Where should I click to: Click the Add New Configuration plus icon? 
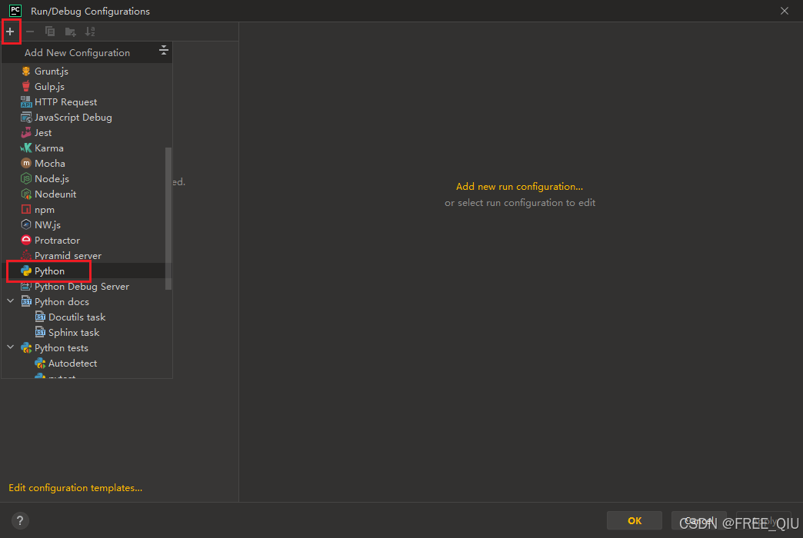pyautogui.click(x=10, y=32)
